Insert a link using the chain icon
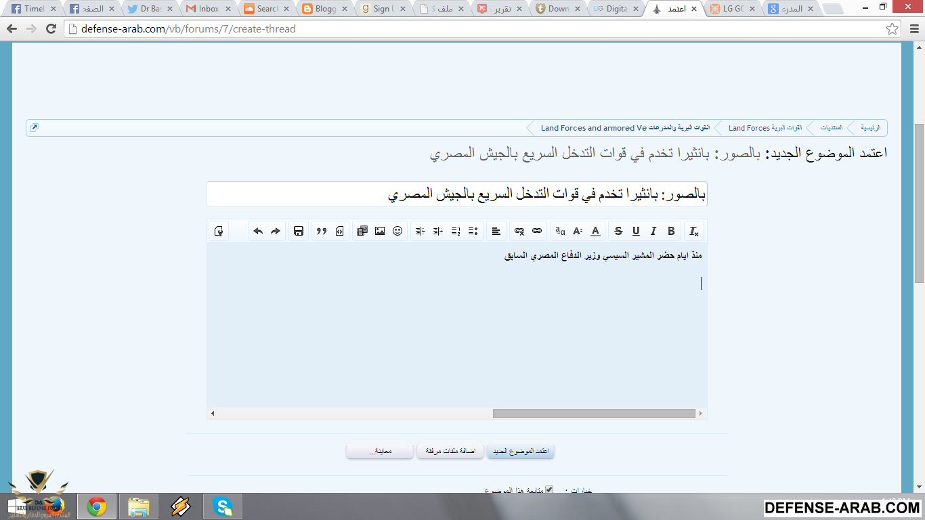The image size is (925, 520). tap(537, 231)
